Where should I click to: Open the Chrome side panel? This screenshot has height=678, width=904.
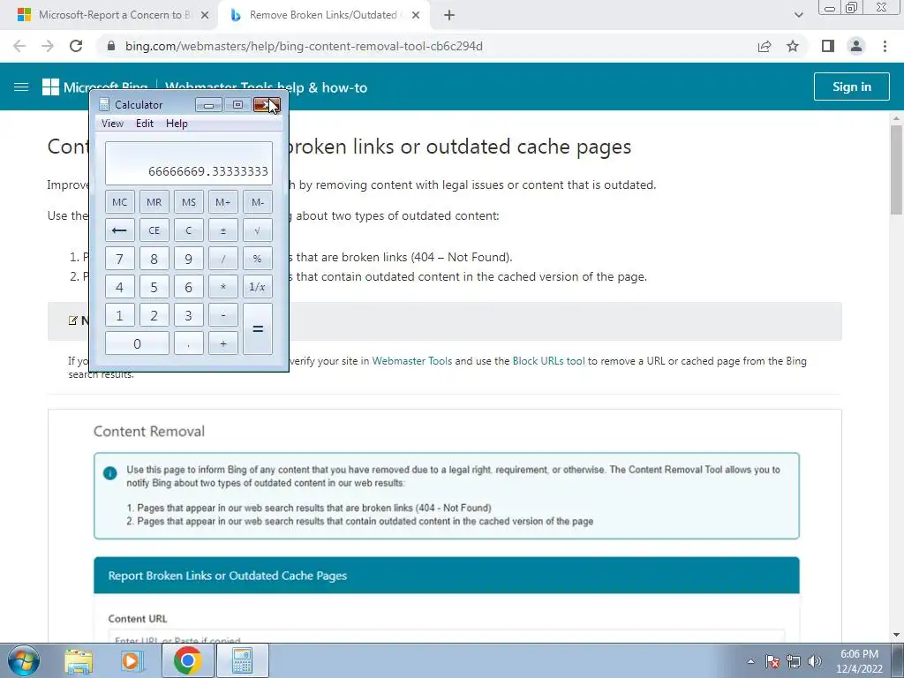(828, 46)
